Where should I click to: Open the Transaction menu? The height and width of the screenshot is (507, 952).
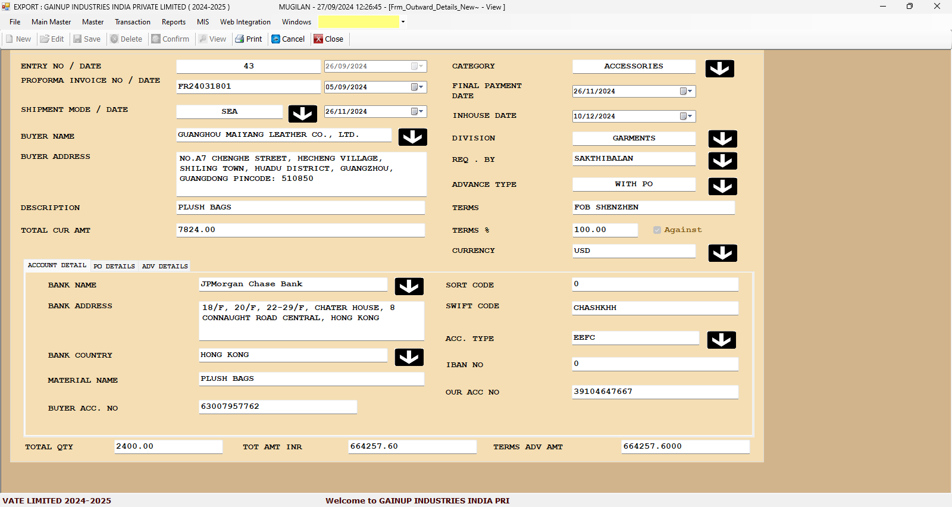tap(133, 22)
